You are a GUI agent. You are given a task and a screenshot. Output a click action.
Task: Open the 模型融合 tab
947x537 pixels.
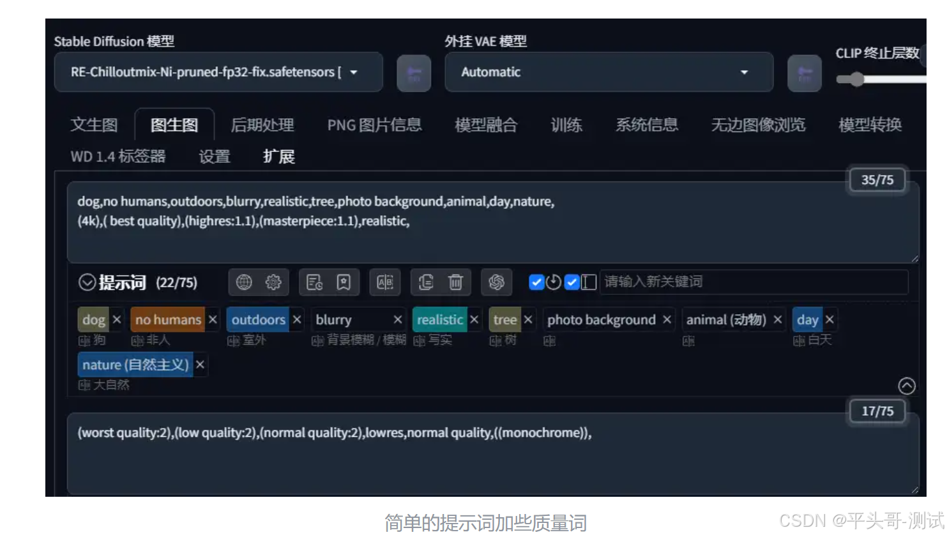pyautogui.click(x=486, y=125)
